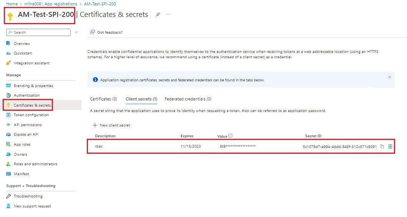
Task: Click the feedback person icon
Action: tap(92, 33)
